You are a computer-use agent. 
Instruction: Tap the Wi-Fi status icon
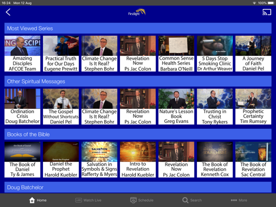[x=254, y=3]
